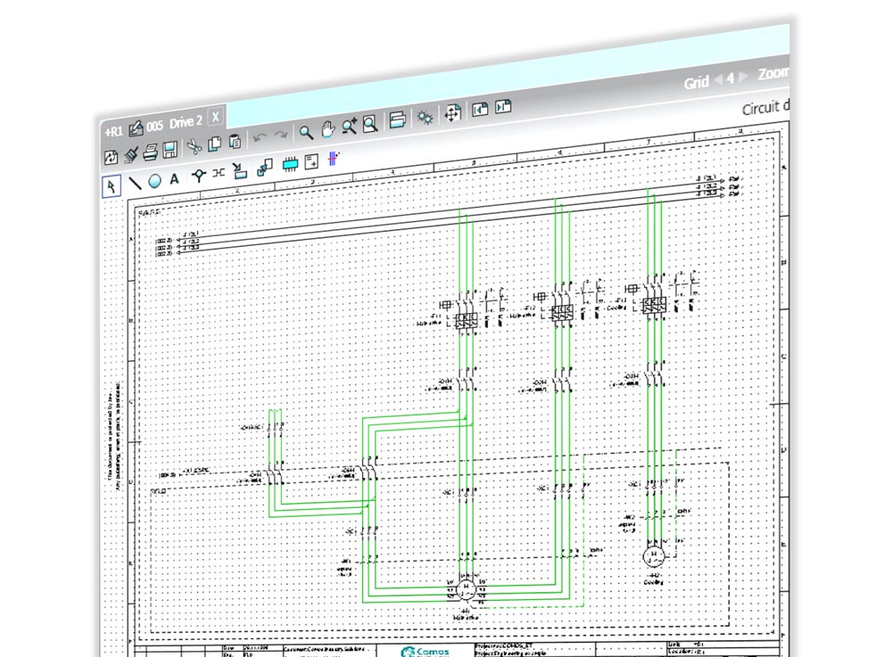Close the 005 Drive 2 tab
The image size is (892, 657).
(215, 117)
